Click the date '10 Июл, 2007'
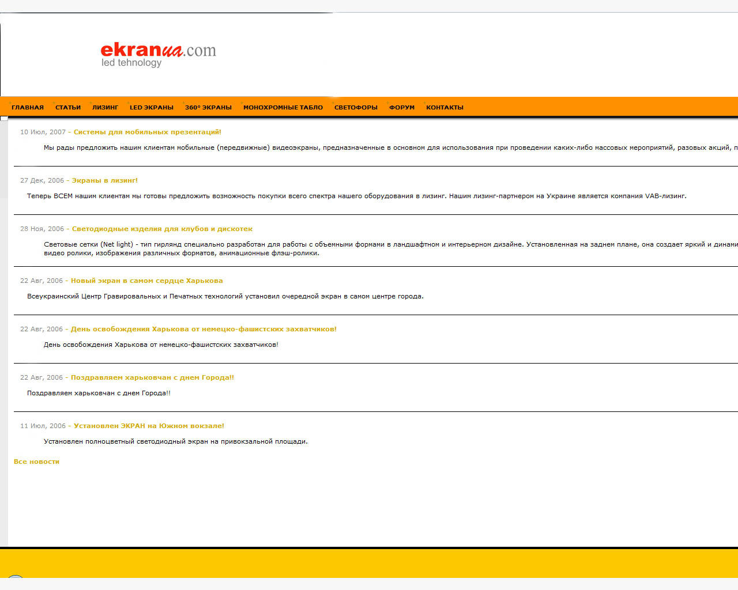Viewport: 738px width, 590px height. [43, 132]
